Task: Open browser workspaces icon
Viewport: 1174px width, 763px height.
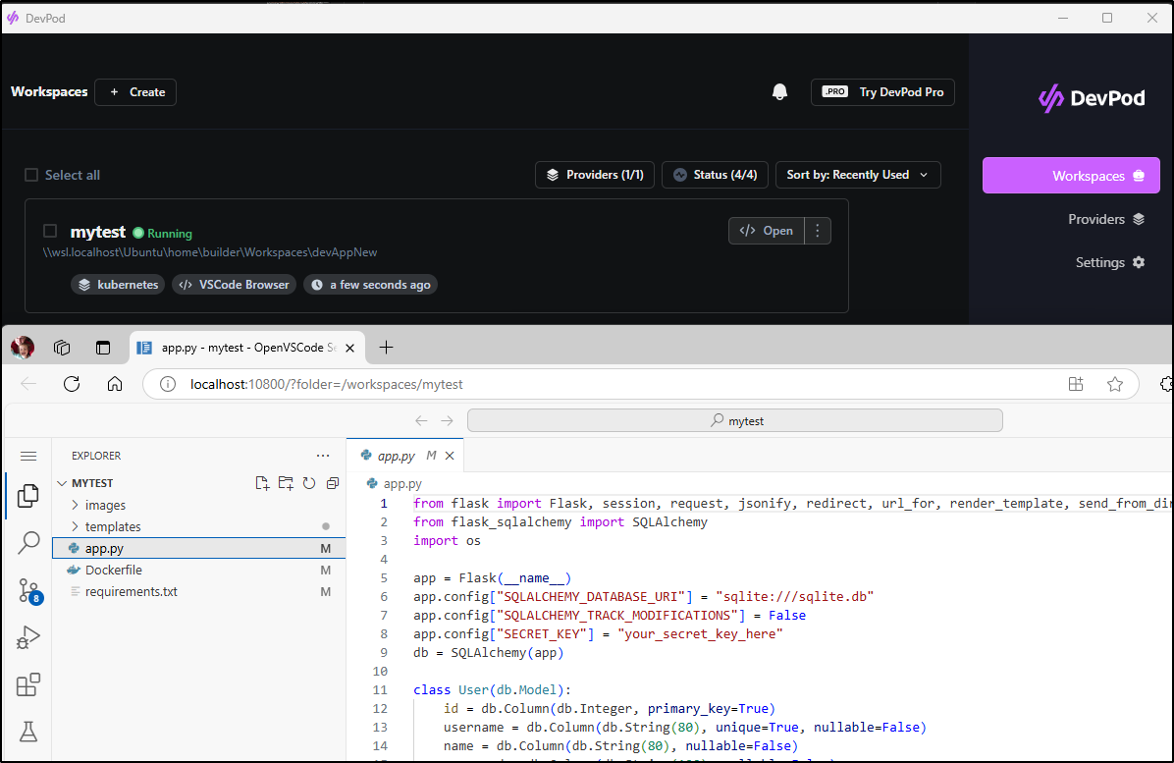Action: pos(62,348)
